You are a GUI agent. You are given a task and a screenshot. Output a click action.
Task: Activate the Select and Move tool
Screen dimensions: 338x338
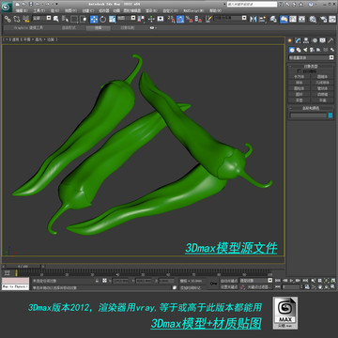pos(94,19)
